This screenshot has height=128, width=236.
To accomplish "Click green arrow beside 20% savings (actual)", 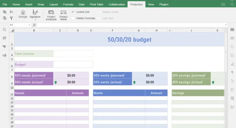I will 213,82.
